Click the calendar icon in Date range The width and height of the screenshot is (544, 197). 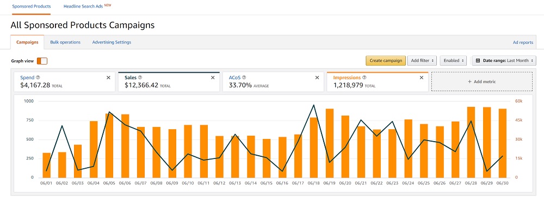pyautogui.click(x=478, y=61)
